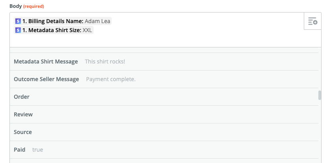Image resolution: width=329 pixels, height=163 pixels.
Task: Select the Review field option
Action: 23,114
